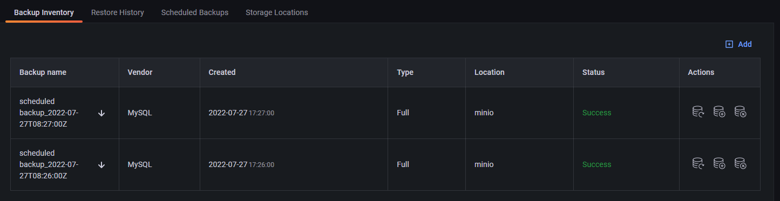Screen dimensions: 780x201
Task: Delete the 08:27:00Z scheduled backup
Action: coord(740,112)
